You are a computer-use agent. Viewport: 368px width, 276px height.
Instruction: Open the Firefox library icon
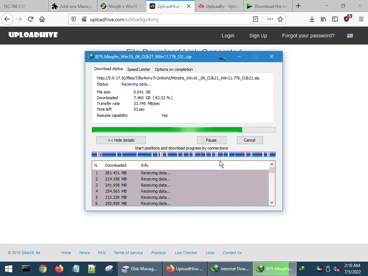(x=323, y=19)
